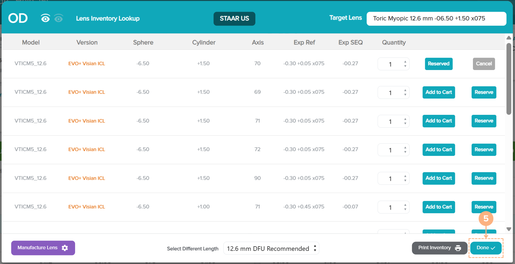Toggle the Reserved state for axis 70 lens

pyautogui.click(x=439, y=64)
